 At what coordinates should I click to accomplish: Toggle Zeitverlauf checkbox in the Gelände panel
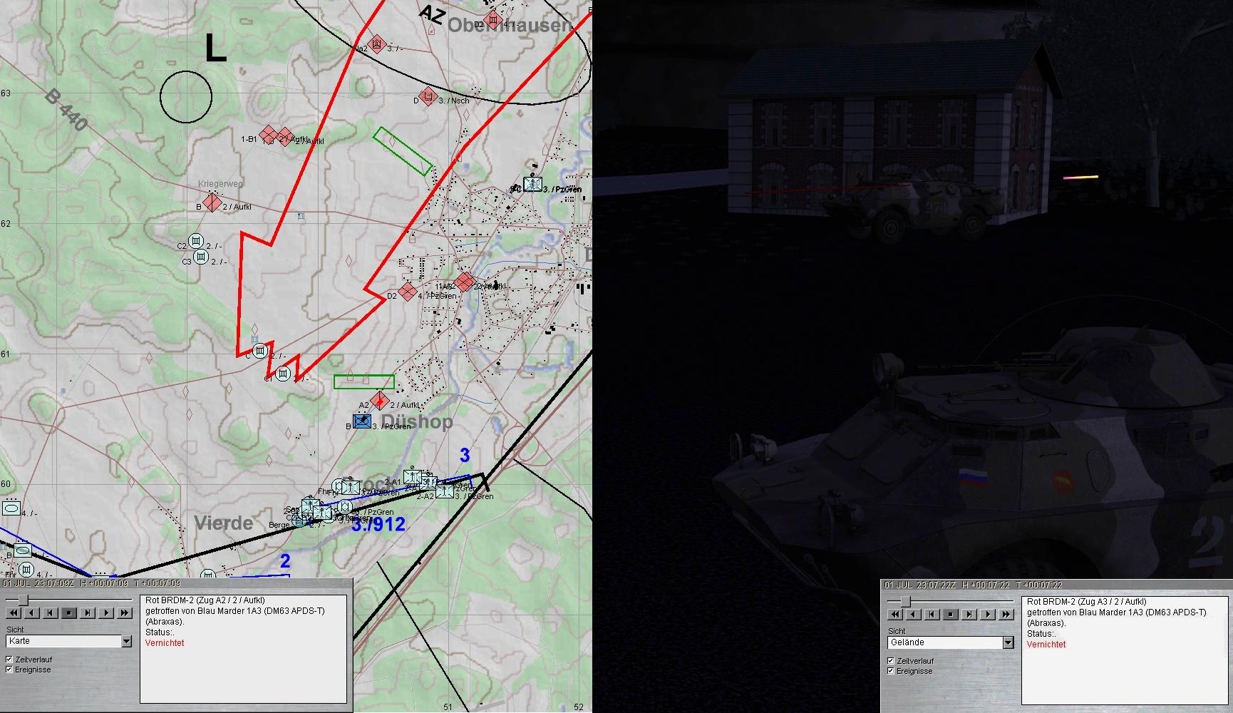pos(891,661)
